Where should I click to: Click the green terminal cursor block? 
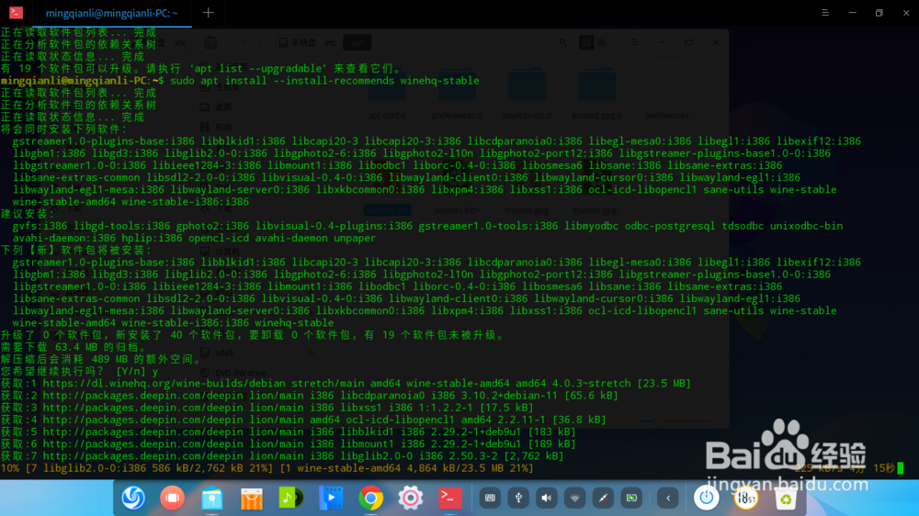point(901,468)
